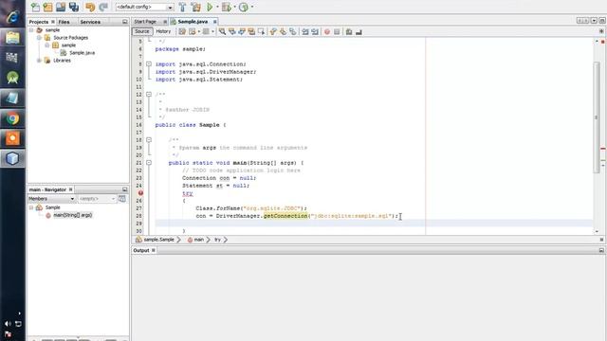Collapse the Source Packages node
607x341 pixels.
pos(39,38)
